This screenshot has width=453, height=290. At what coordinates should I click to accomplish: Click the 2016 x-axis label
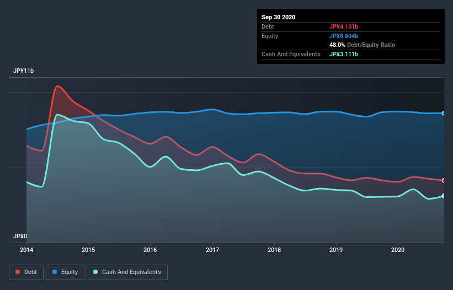tap(150, 250)
